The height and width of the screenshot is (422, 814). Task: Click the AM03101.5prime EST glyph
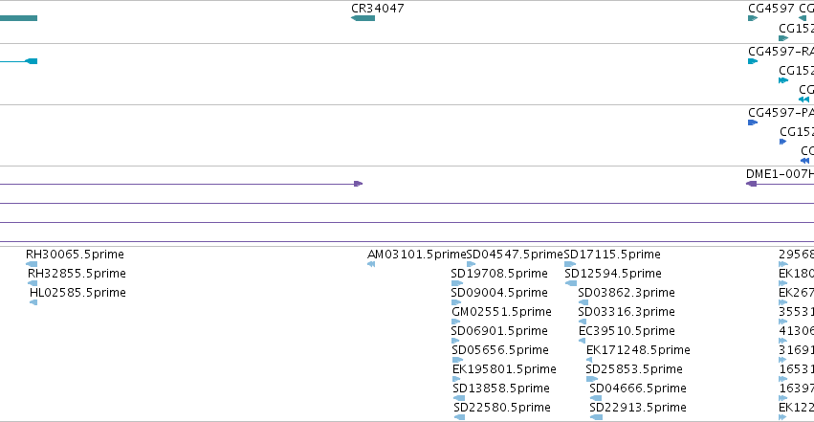[371, 264]
